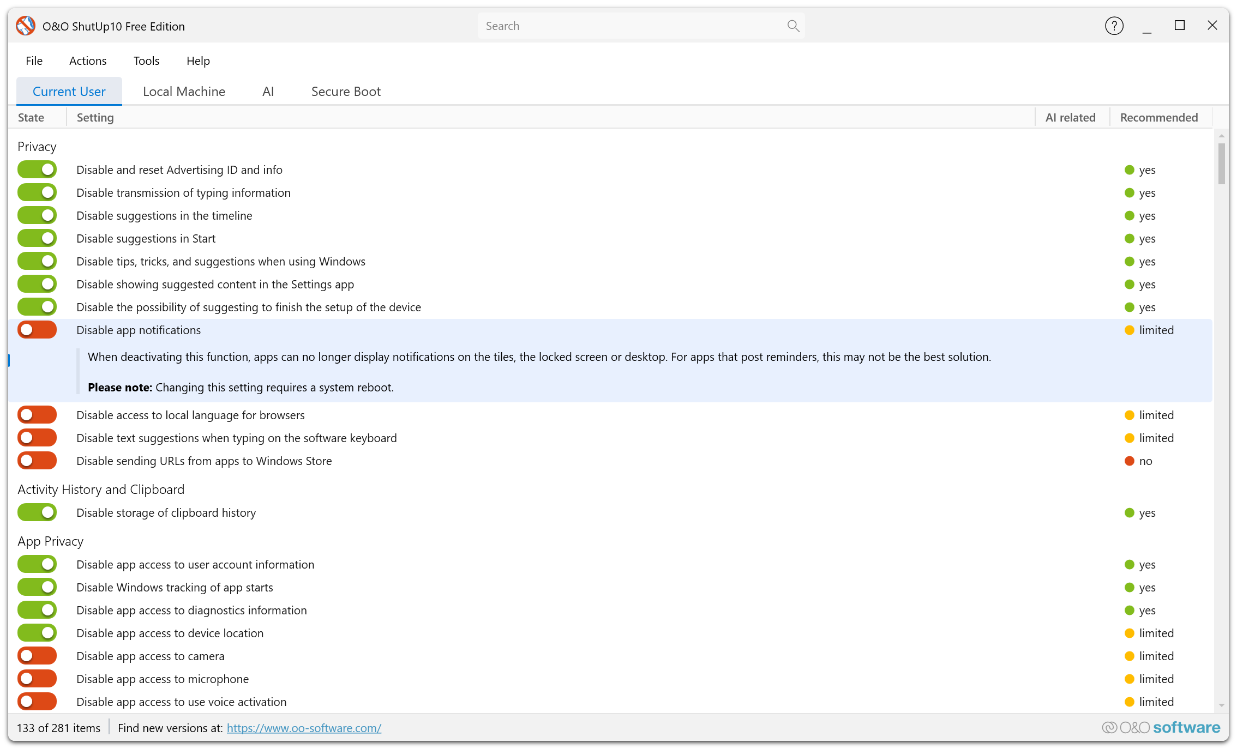Click the vertical scrollbar thumb
The width and height of the screenshot is (1237, 749).
[1221, 164]
